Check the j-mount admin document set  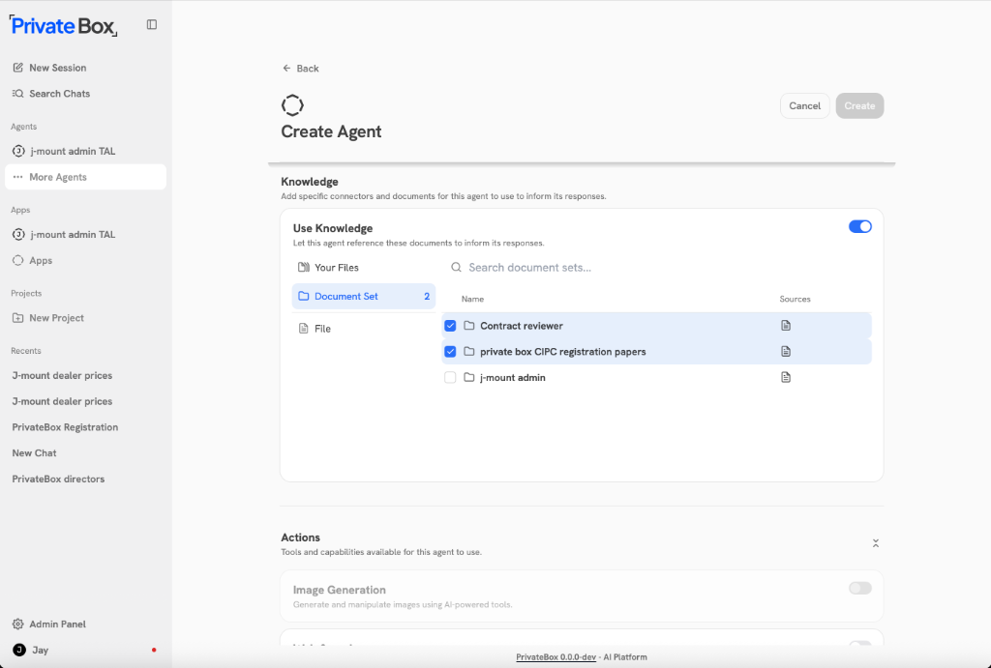450,377
